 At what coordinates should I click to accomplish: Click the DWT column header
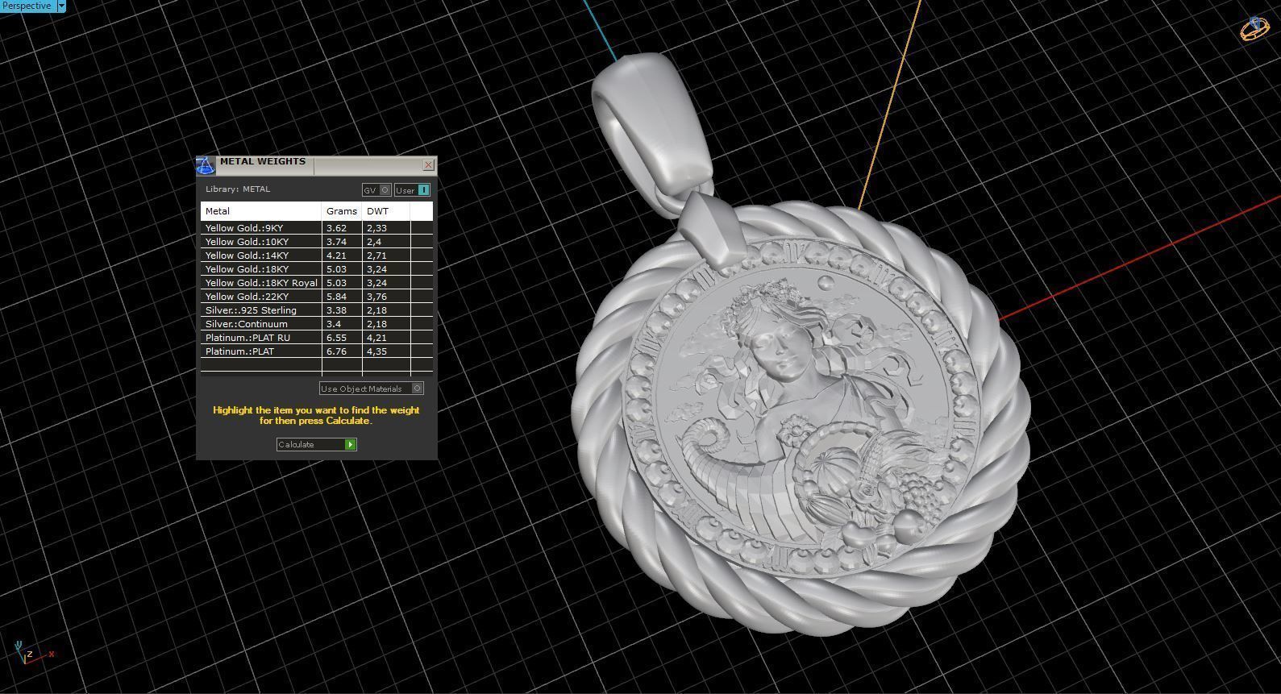(x=386, y=211)
